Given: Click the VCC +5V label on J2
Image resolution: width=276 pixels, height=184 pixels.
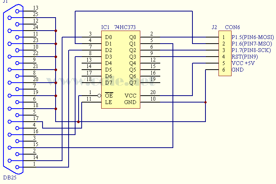Looking at the screenshot, I should coord(243,64).
